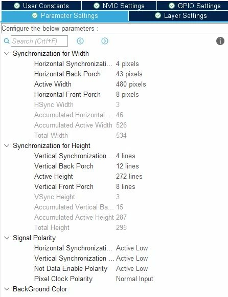Switch to the Layer Settings tab
This screenshot has width=228, height=297.
[x=178, y=16]
